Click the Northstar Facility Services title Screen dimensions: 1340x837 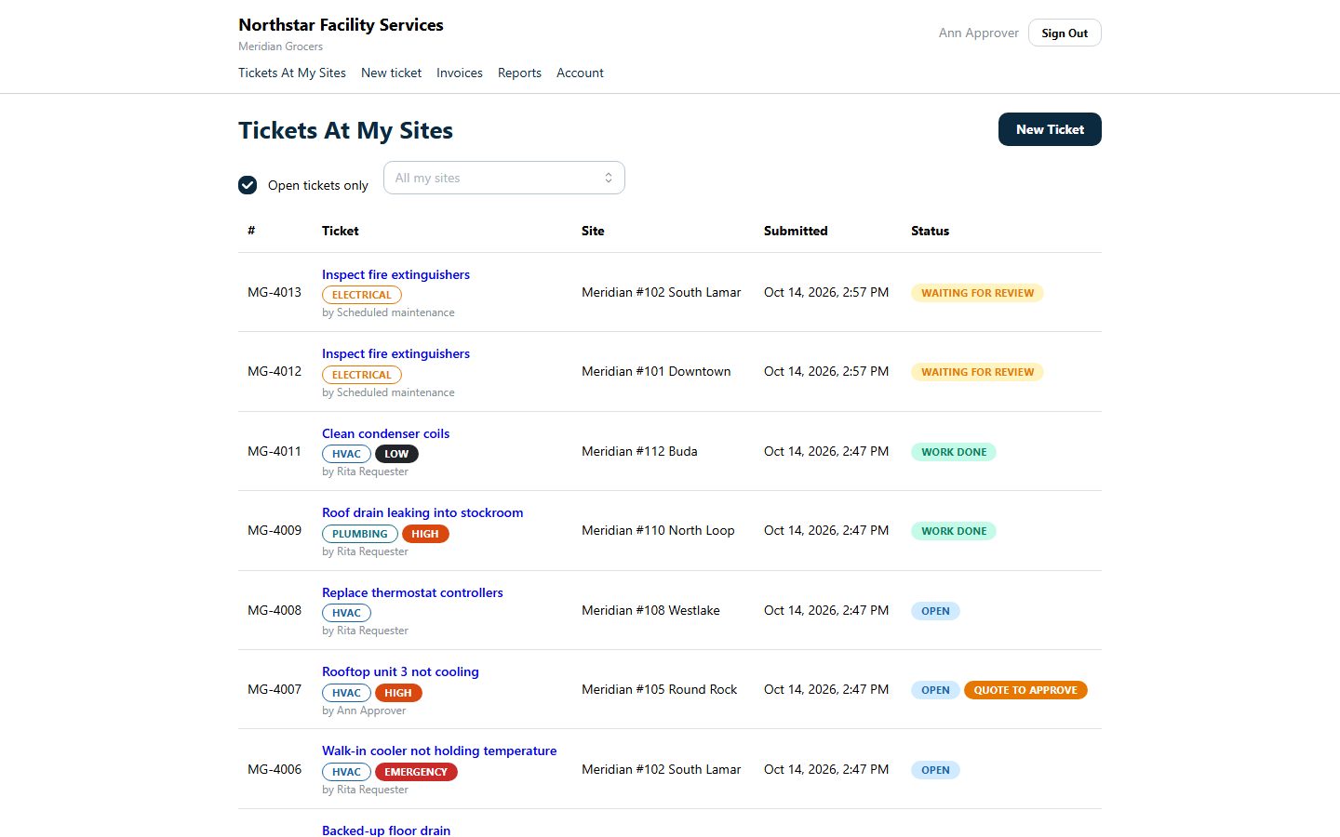pos(341,25)
